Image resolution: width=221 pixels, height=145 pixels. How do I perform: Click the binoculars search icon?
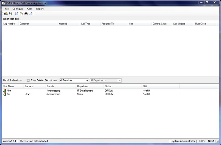tap(26, 14)
